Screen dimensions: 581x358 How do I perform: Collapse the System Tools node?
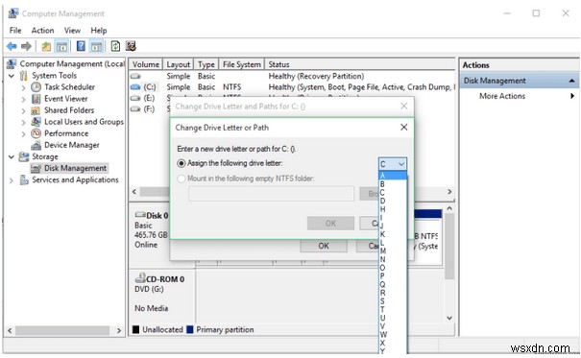pyautogui.click(x=12, y=76)
